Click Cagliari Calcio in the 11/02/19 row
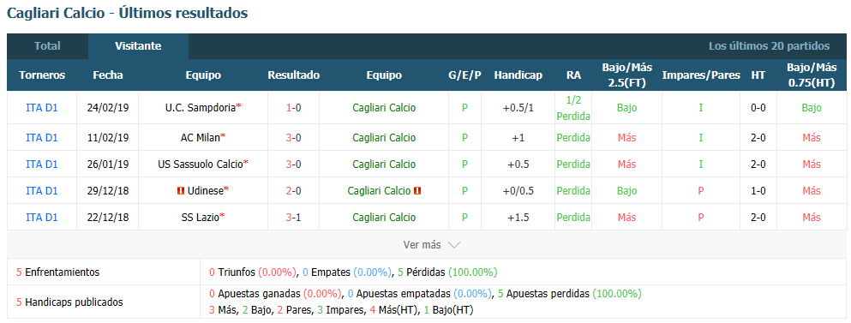Screen dimensions: 851x323 (384, 137)
